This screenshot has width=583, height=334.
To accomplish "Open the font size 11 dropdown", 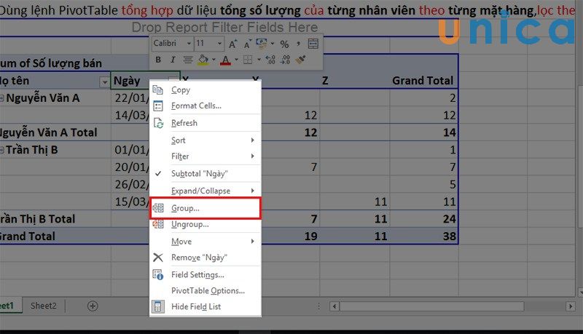I will 219,44.
